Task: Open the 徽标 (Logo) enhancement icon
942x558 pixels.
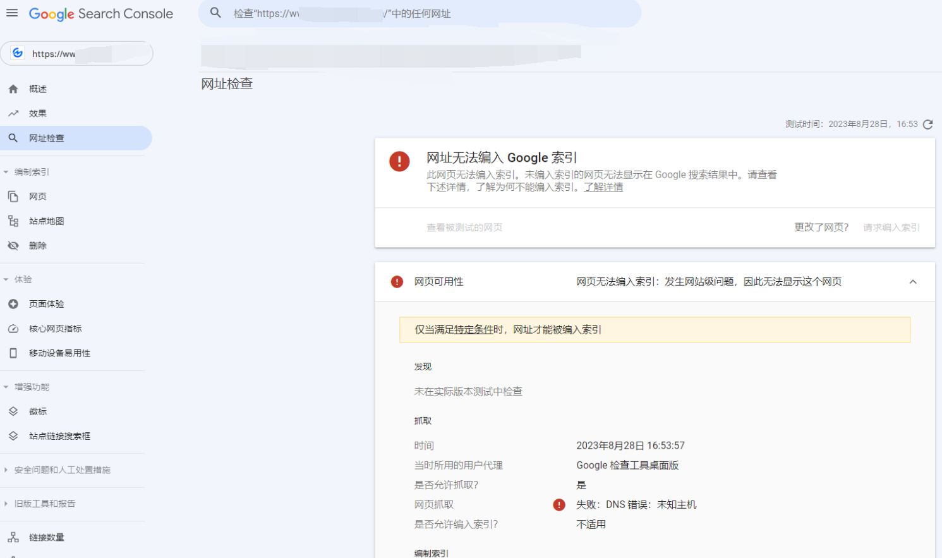Action: click(13, 411)
